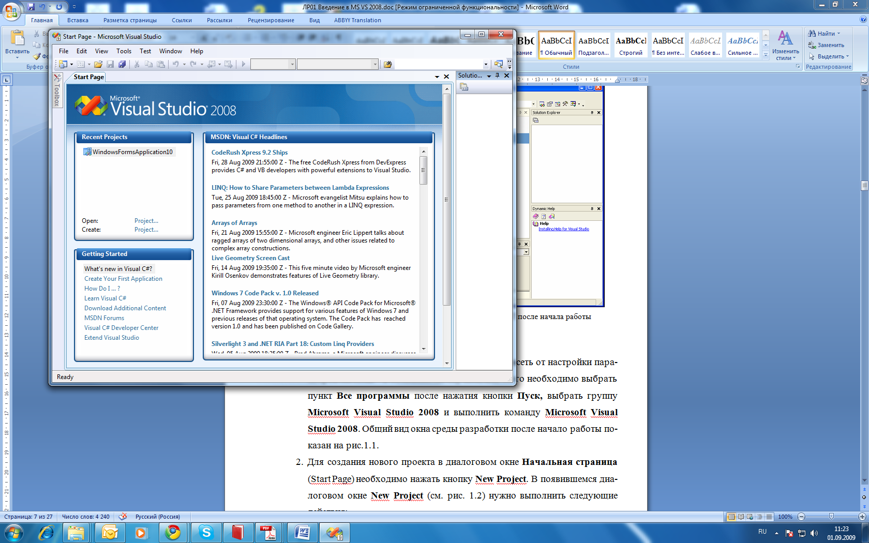Switch to Outline view in Word
Screen dimensions: 869x543
point(760,517)
